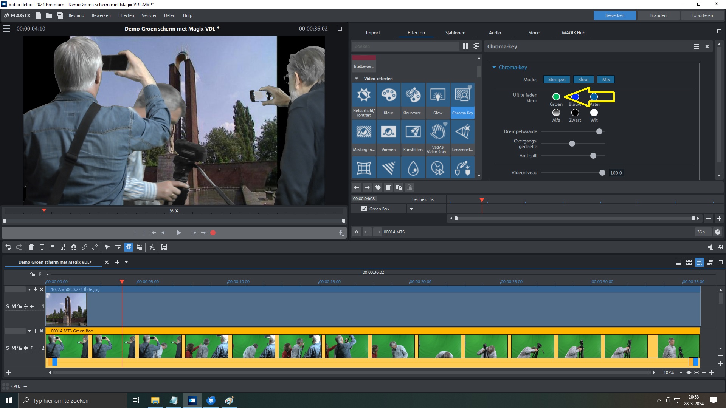Select the Kleur effect tile
Viewport: 726px width, 408px height.
[x=388, y=100]
